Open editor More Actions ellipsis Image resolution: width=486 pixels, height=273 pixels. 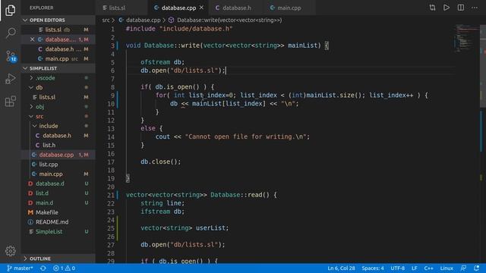point(475,8)
